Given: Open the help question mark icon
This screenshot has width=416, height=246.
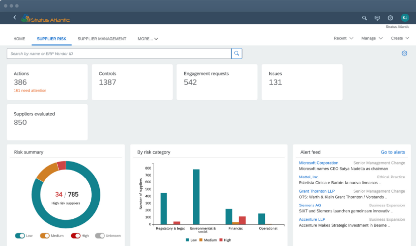Looking at the screenshot, I should [390, 18].
